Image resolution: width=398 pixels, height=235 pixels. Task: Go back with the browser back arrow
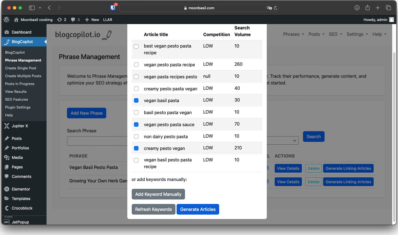(x=49, y=8)
